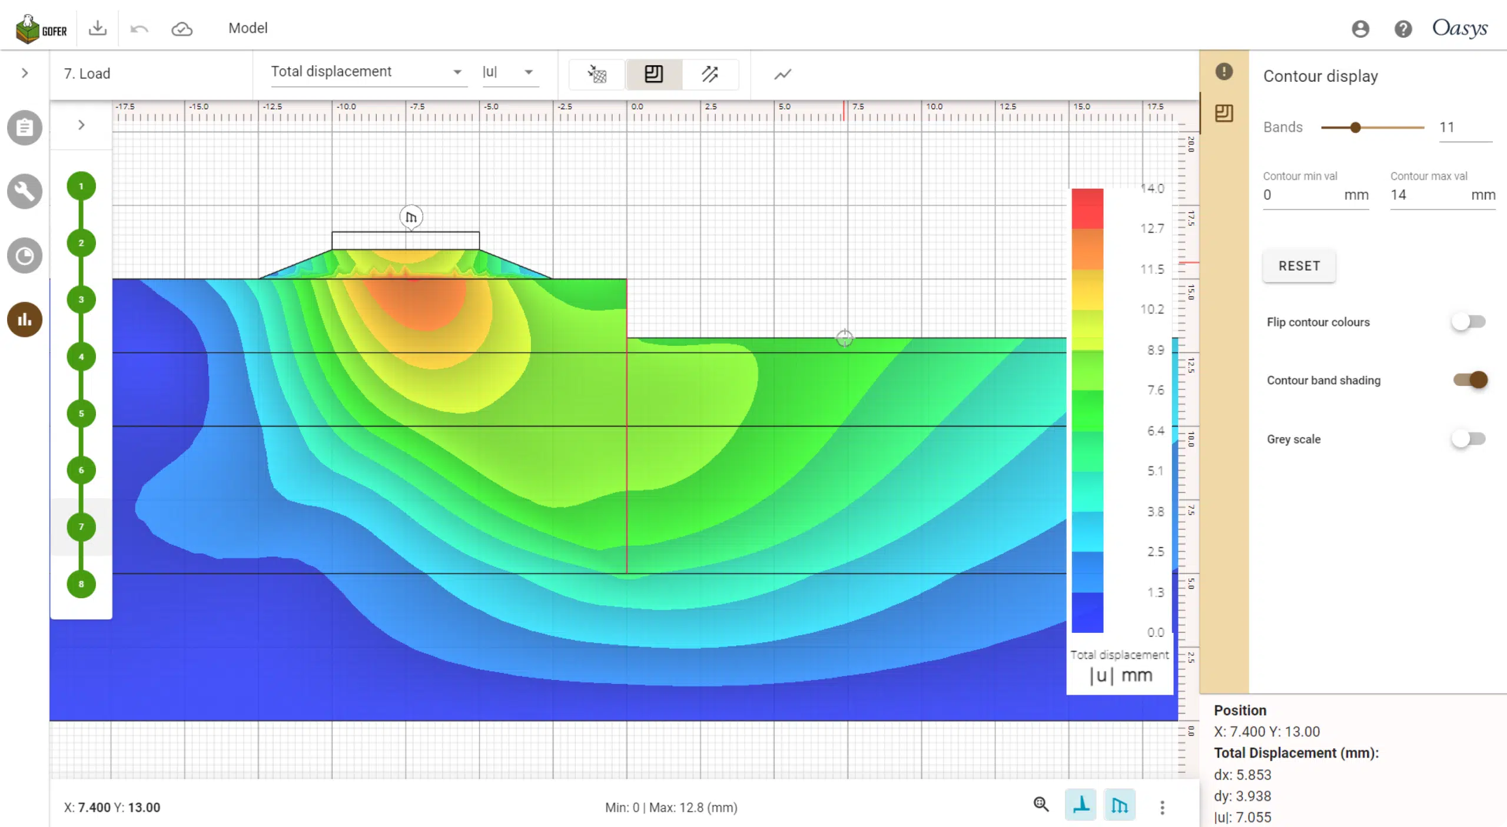Viewport: 1507px width, 827px height.
Task: Open the Model menu item
Action: pos(248,28)
